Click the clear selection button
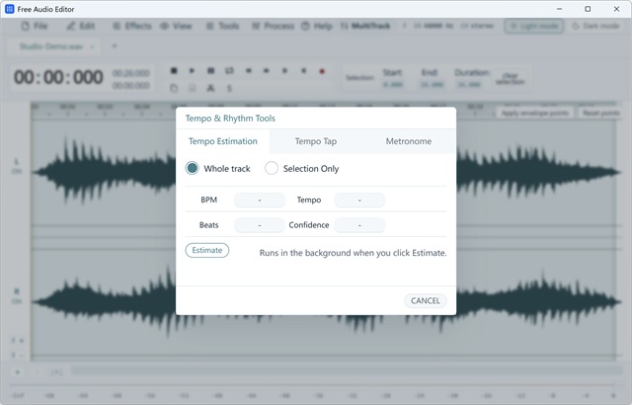The image size is (632, 405). [x=510, y=79]
